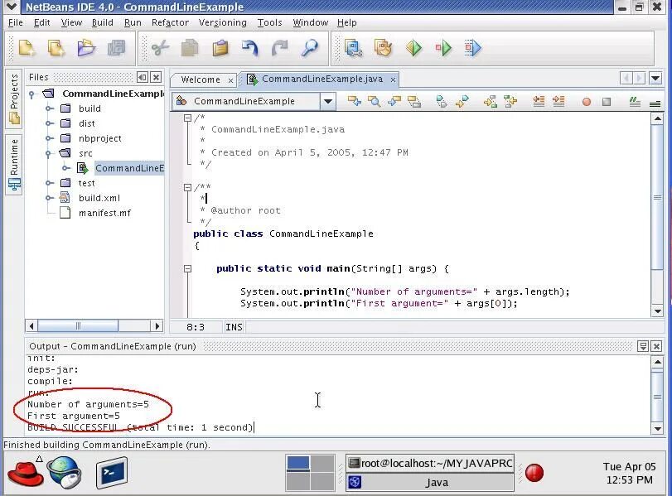Viewport: 672px width, 496px height.
Task: Click the editor Start Macro Recording red circle
Action: pyautogui.click(x=587, y=102)
